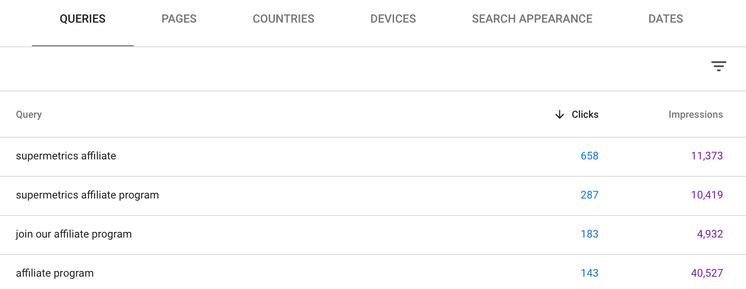Click the 4,932 impressions value

(710, 234)
